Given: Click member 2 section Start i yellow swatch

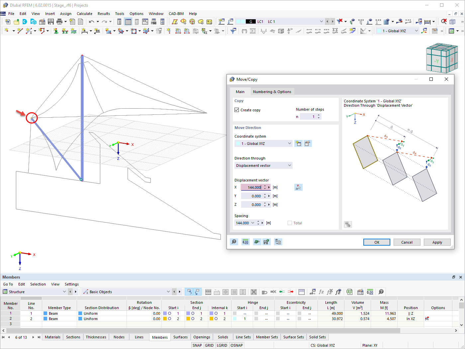Looking at the screenshot, I should pos(165,319).
